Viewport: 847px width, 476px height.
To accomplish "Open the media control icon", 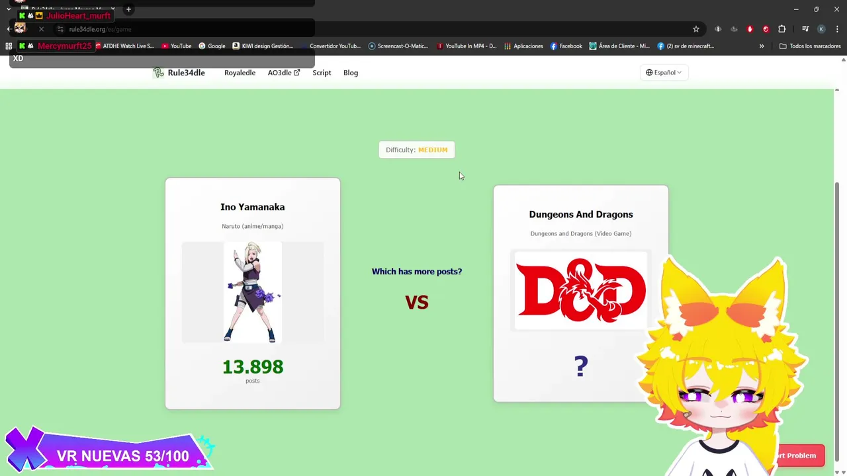I will (805, 29).
